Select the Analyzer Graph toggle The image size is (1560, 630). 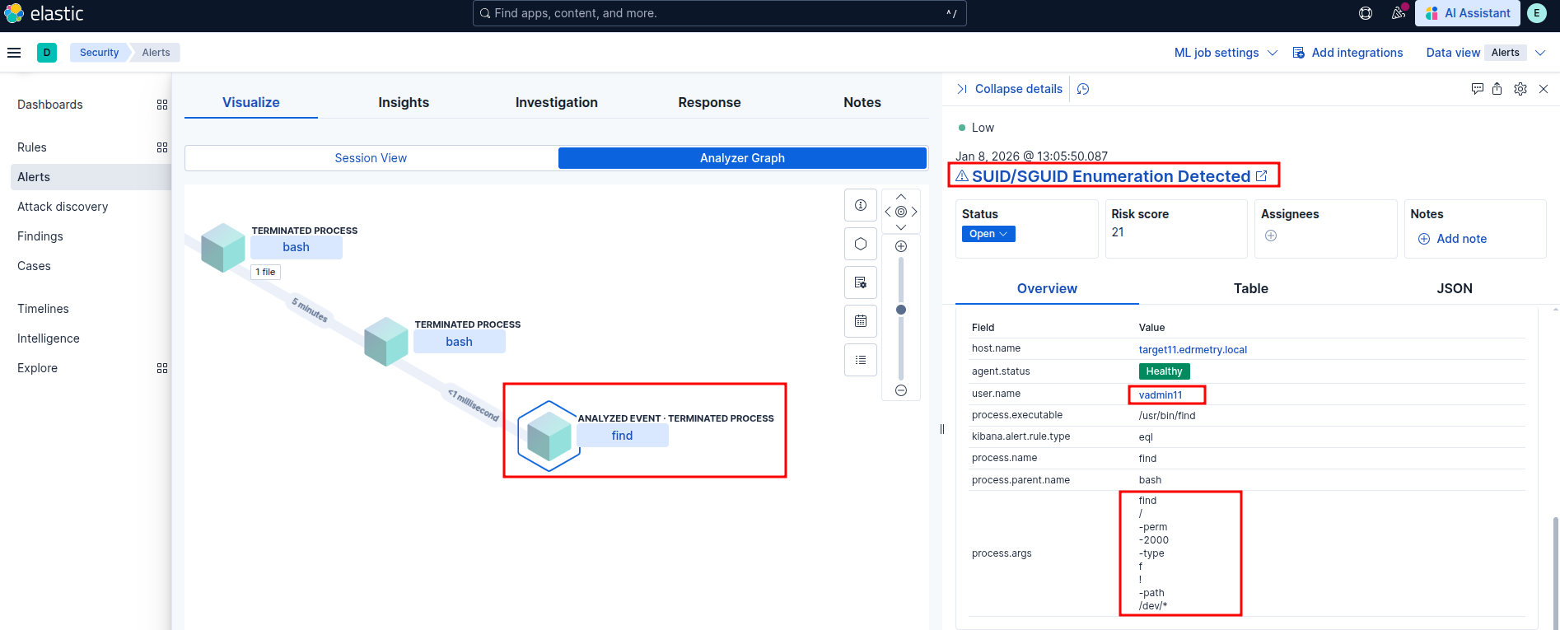point(742,158)
